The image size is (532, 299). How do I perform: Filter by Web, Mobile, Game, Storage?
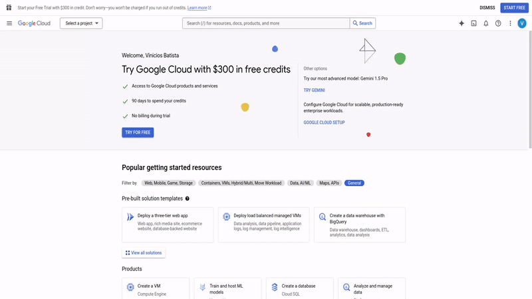(x=168, y=183)
